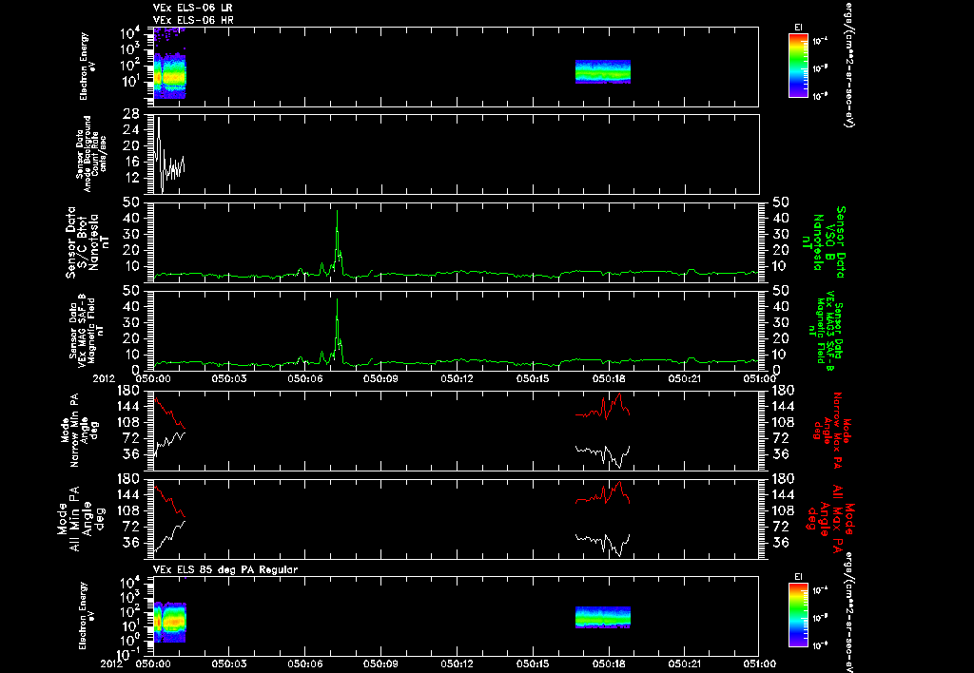Image resolution: width=974 pixels, height=673 pixels.
Task: Select the ELS-06 spectrogram block near 050:18
Action: point(602,71)
